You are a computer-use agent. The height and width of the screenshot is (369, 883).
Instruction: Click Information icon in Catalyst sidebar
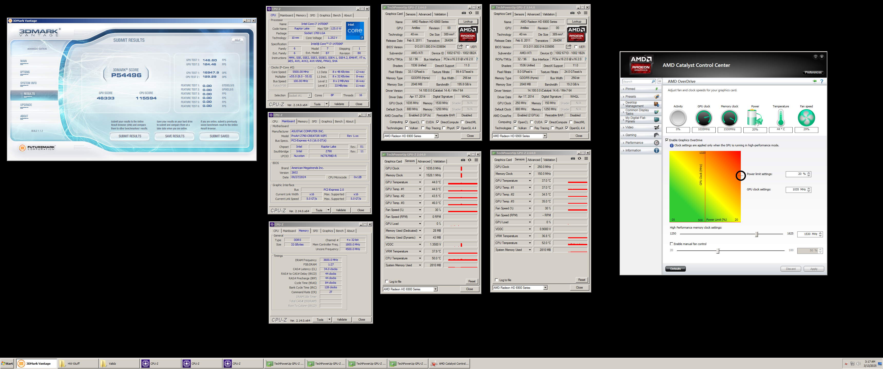click(656, 150)
